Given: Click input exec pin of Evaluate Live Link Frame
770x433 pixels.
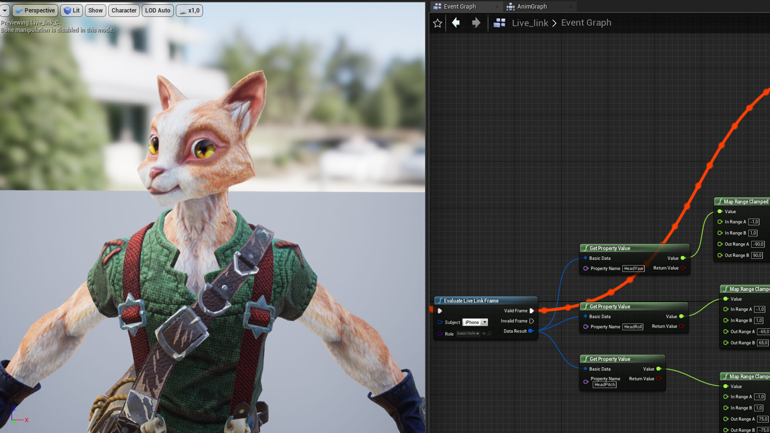Looking at the screenshot, I should [440, 311].
